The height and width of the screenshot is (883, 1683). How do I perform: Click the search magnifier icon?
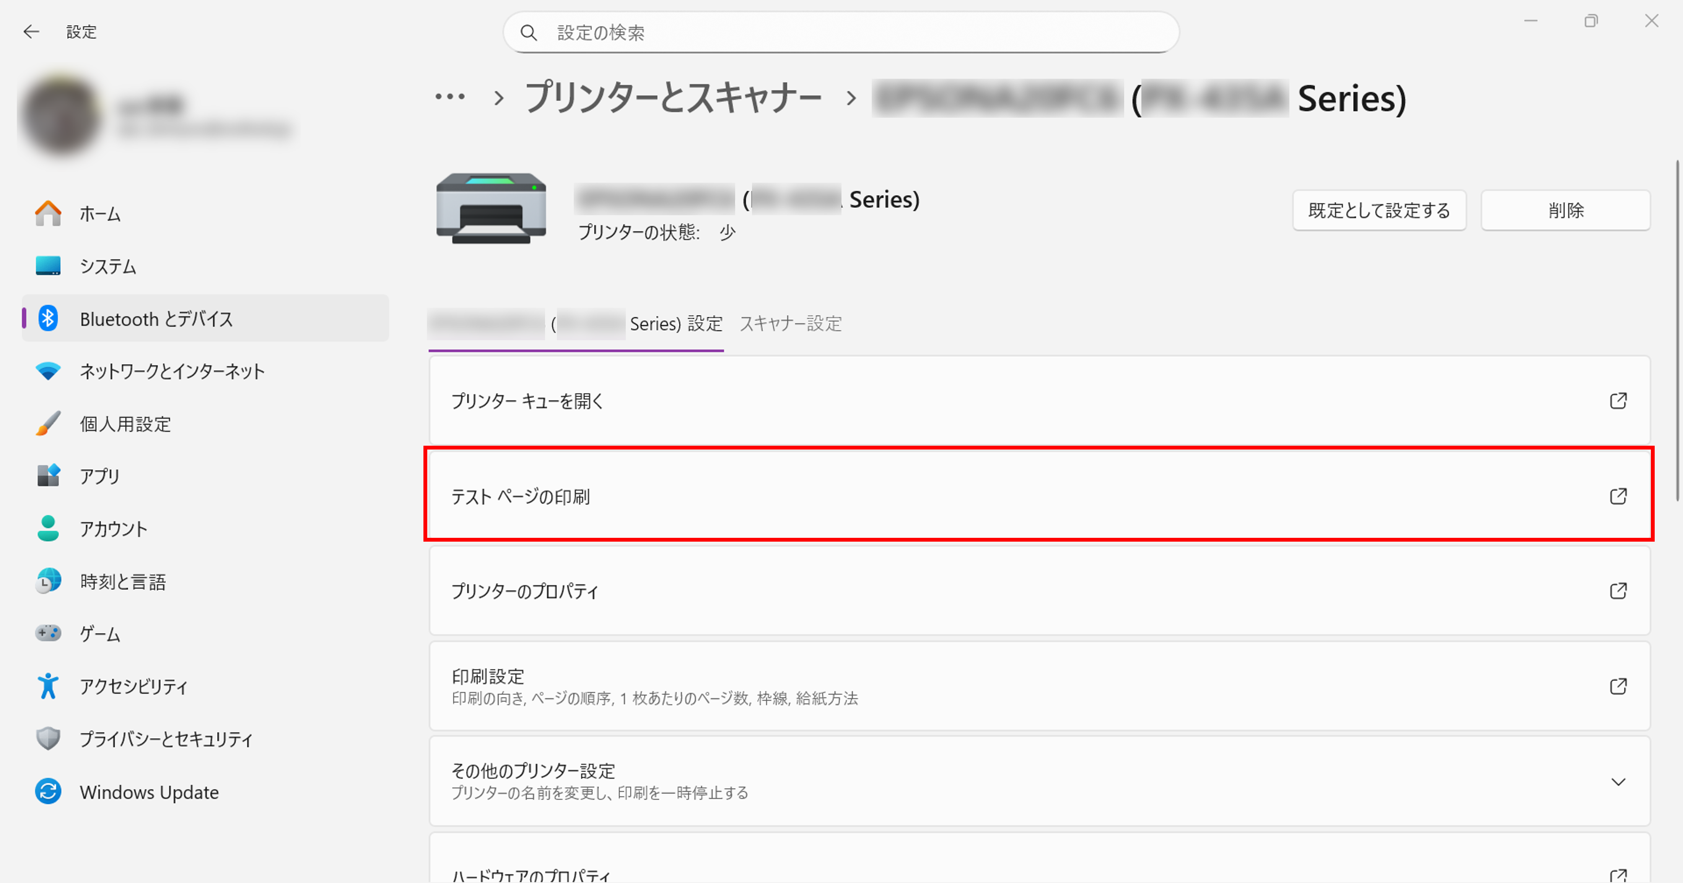click(x=529, y=32)
